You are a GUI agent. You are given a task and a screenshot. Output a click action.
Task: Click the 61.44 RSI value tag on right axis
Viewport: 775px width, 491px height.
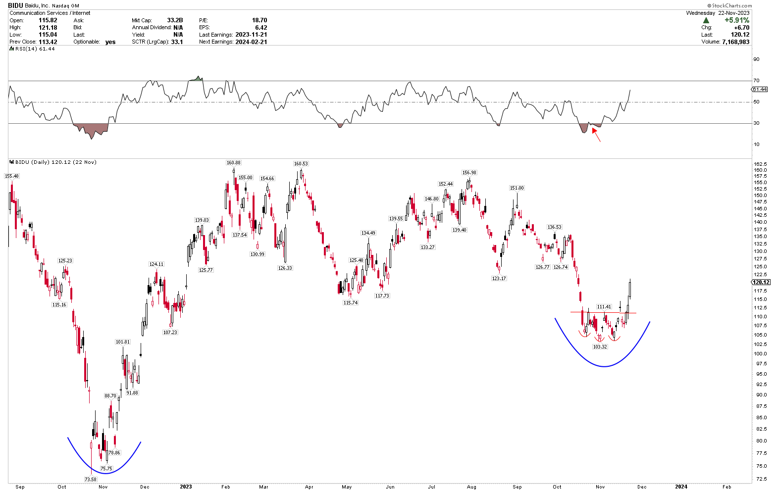tap(760, 89)
